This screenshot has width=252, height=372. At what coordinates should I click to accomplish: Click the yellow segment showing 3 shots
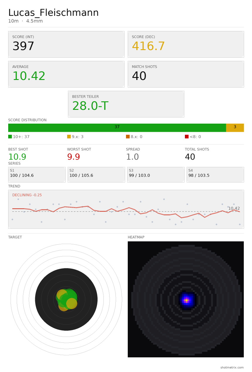235,128
